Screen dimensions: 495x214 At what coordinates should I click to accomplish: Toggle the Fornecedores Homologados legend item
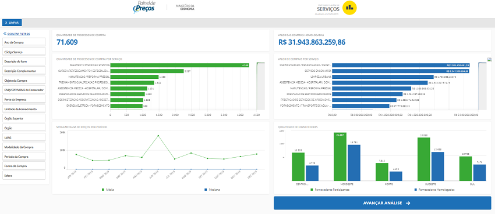(x=434, y=190)
